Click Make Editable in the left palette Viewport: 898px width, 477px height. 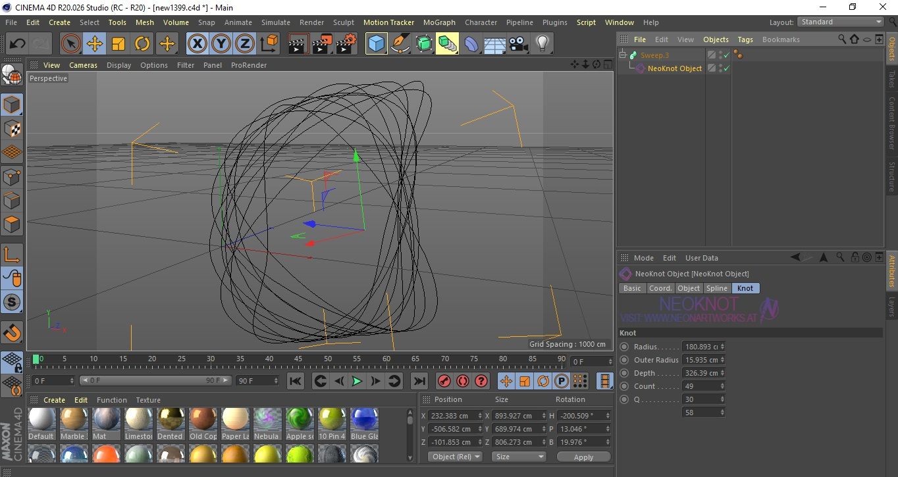click(12, 75)
